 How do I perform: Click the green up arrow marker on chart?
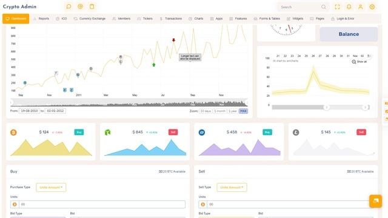(x=153, y=65)
